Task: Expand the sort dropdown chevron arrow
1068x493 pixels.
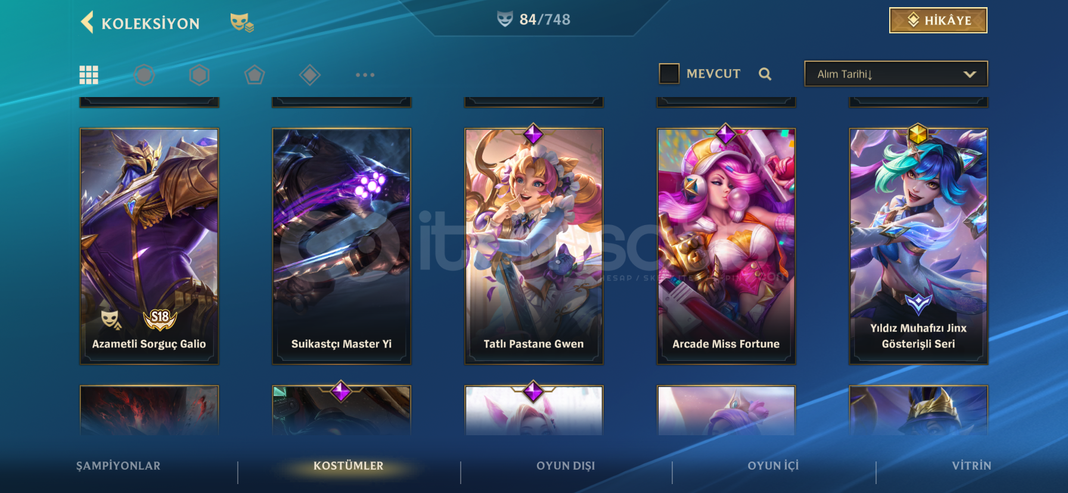Action: [x=970, y=74]
